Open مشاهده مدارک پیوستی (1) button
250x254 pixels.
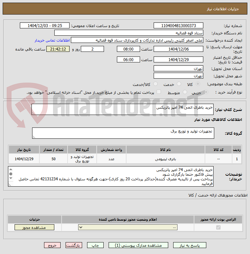pos(138,245)
